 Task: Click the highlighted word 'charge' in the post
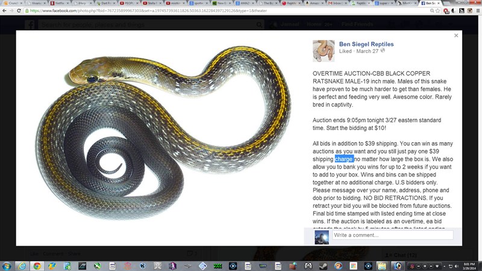click(343, 159)
